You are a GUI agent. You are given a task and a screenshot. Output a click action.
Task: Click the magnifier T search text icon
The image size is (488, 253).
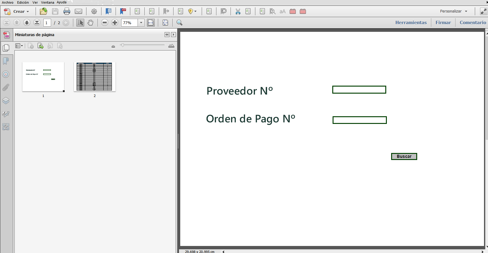pos(272,11)
